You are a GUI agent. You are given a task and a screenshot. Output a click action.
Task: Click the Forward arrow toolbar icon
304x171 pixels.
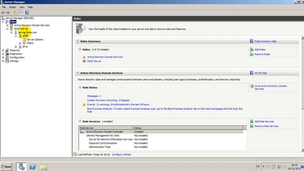coord(8,13)
